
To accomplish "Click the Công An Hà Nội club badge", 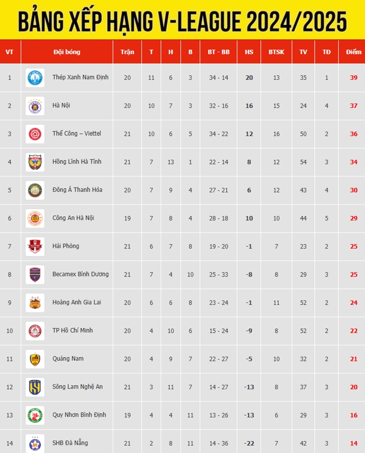I will [35, 218].
